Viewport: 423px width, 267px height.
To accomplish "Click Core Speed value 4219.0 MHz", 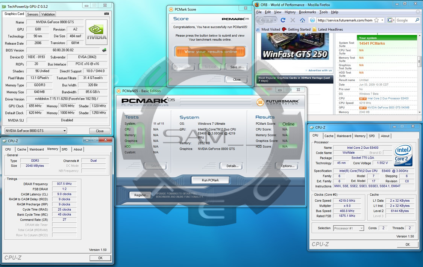I will pos(347,201).
